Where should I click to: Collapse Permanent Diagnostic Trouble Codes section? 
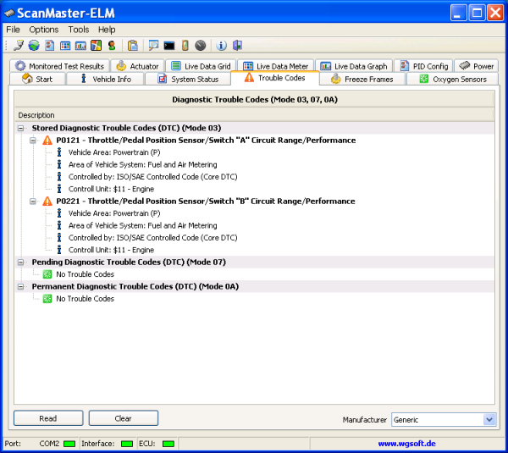coord(20,287)
